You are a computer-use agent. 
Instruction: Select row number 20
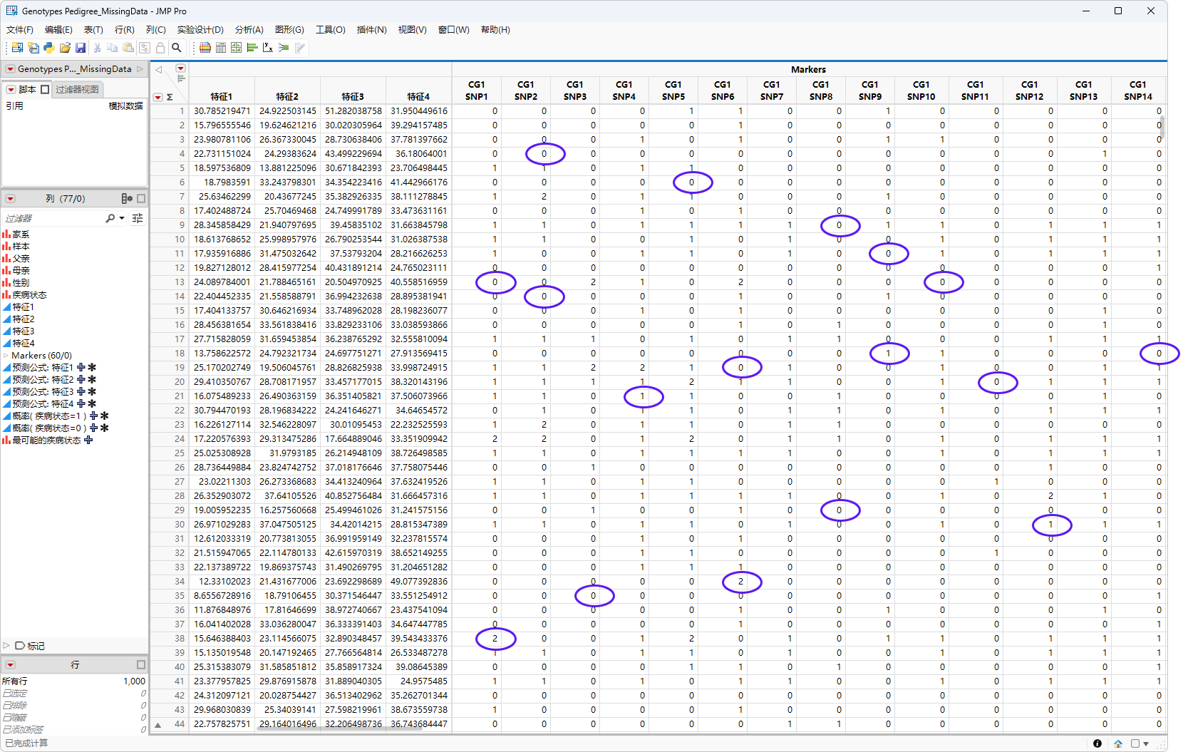pos(180,381)
